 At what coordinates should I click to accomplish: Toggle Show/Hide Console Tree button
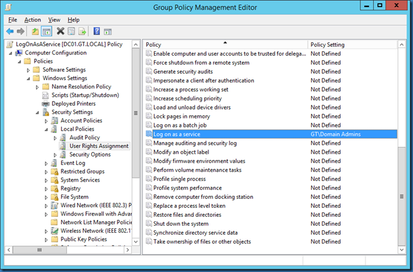click(x=46, y=31)
